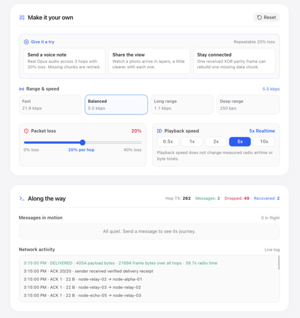This screenshot has width=300, height=318.
Task: Click the sliders icon beside Make it your own
Action: click(22, 18)
